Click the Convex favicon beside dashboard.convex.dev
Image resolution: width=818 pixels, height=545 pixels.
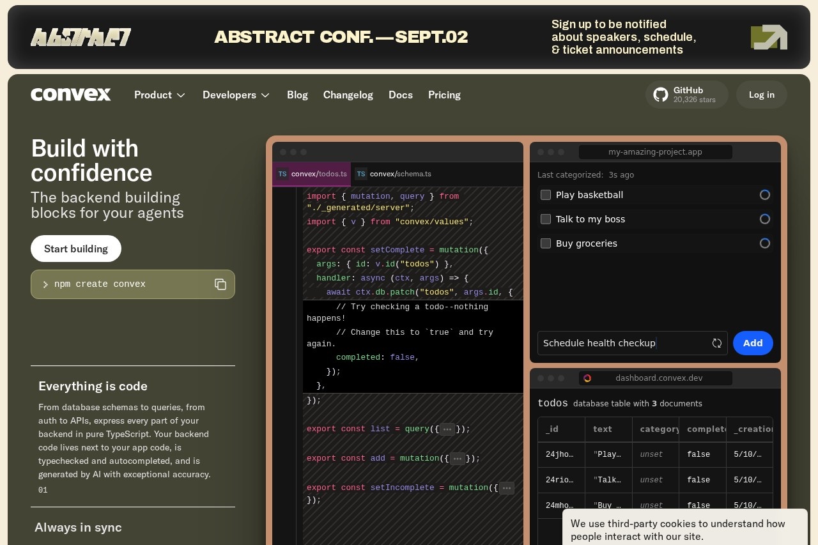tap(587, 378)
